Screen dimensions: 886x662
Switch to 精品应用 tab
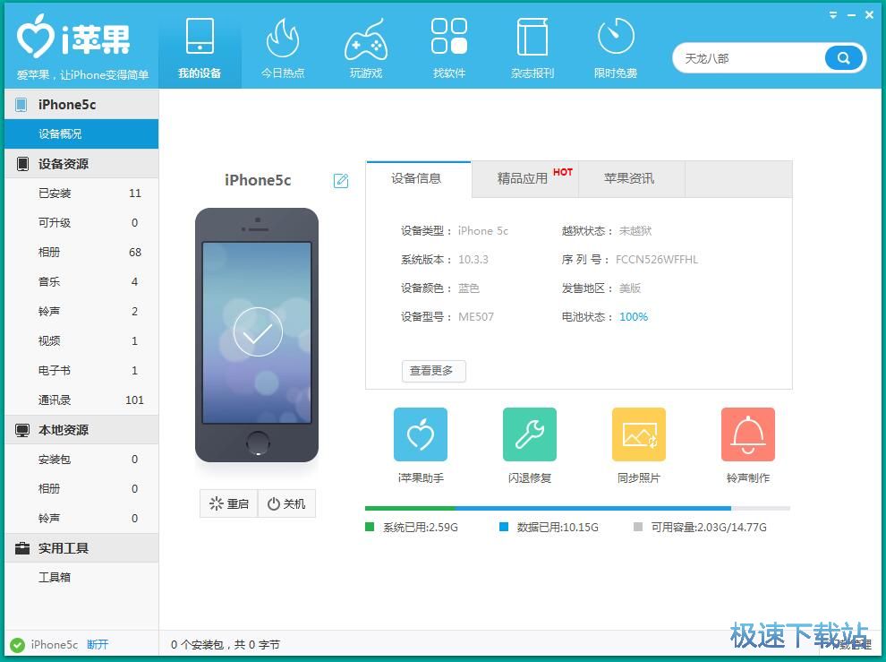524,179
